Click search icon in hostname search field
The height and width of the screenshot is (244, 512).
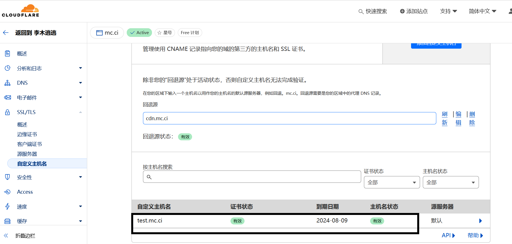149,177
